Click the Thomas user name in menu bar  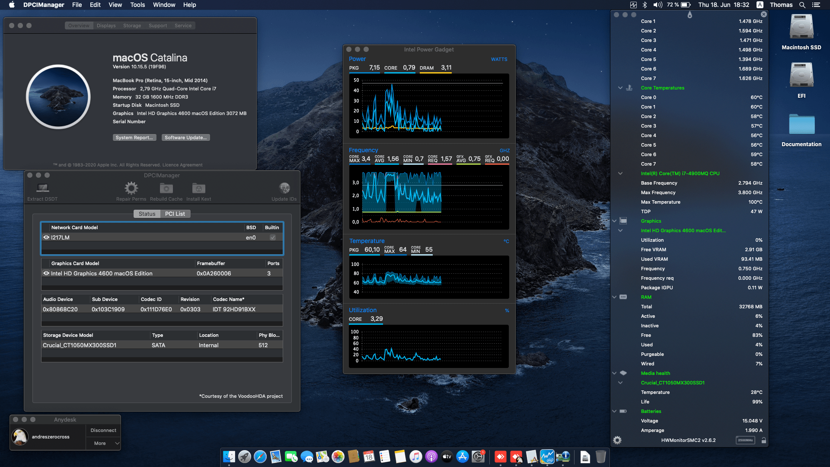[781, 5]
